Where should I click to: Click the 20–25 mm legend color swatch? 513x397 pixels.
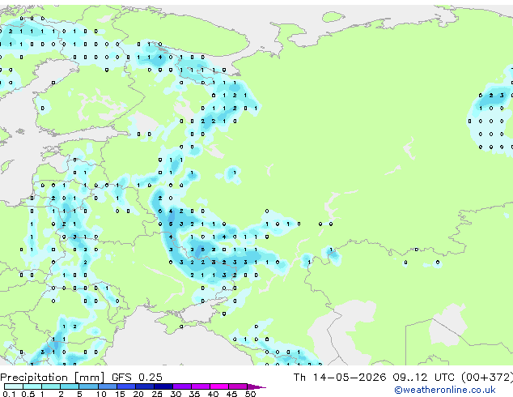coord(144,386)
